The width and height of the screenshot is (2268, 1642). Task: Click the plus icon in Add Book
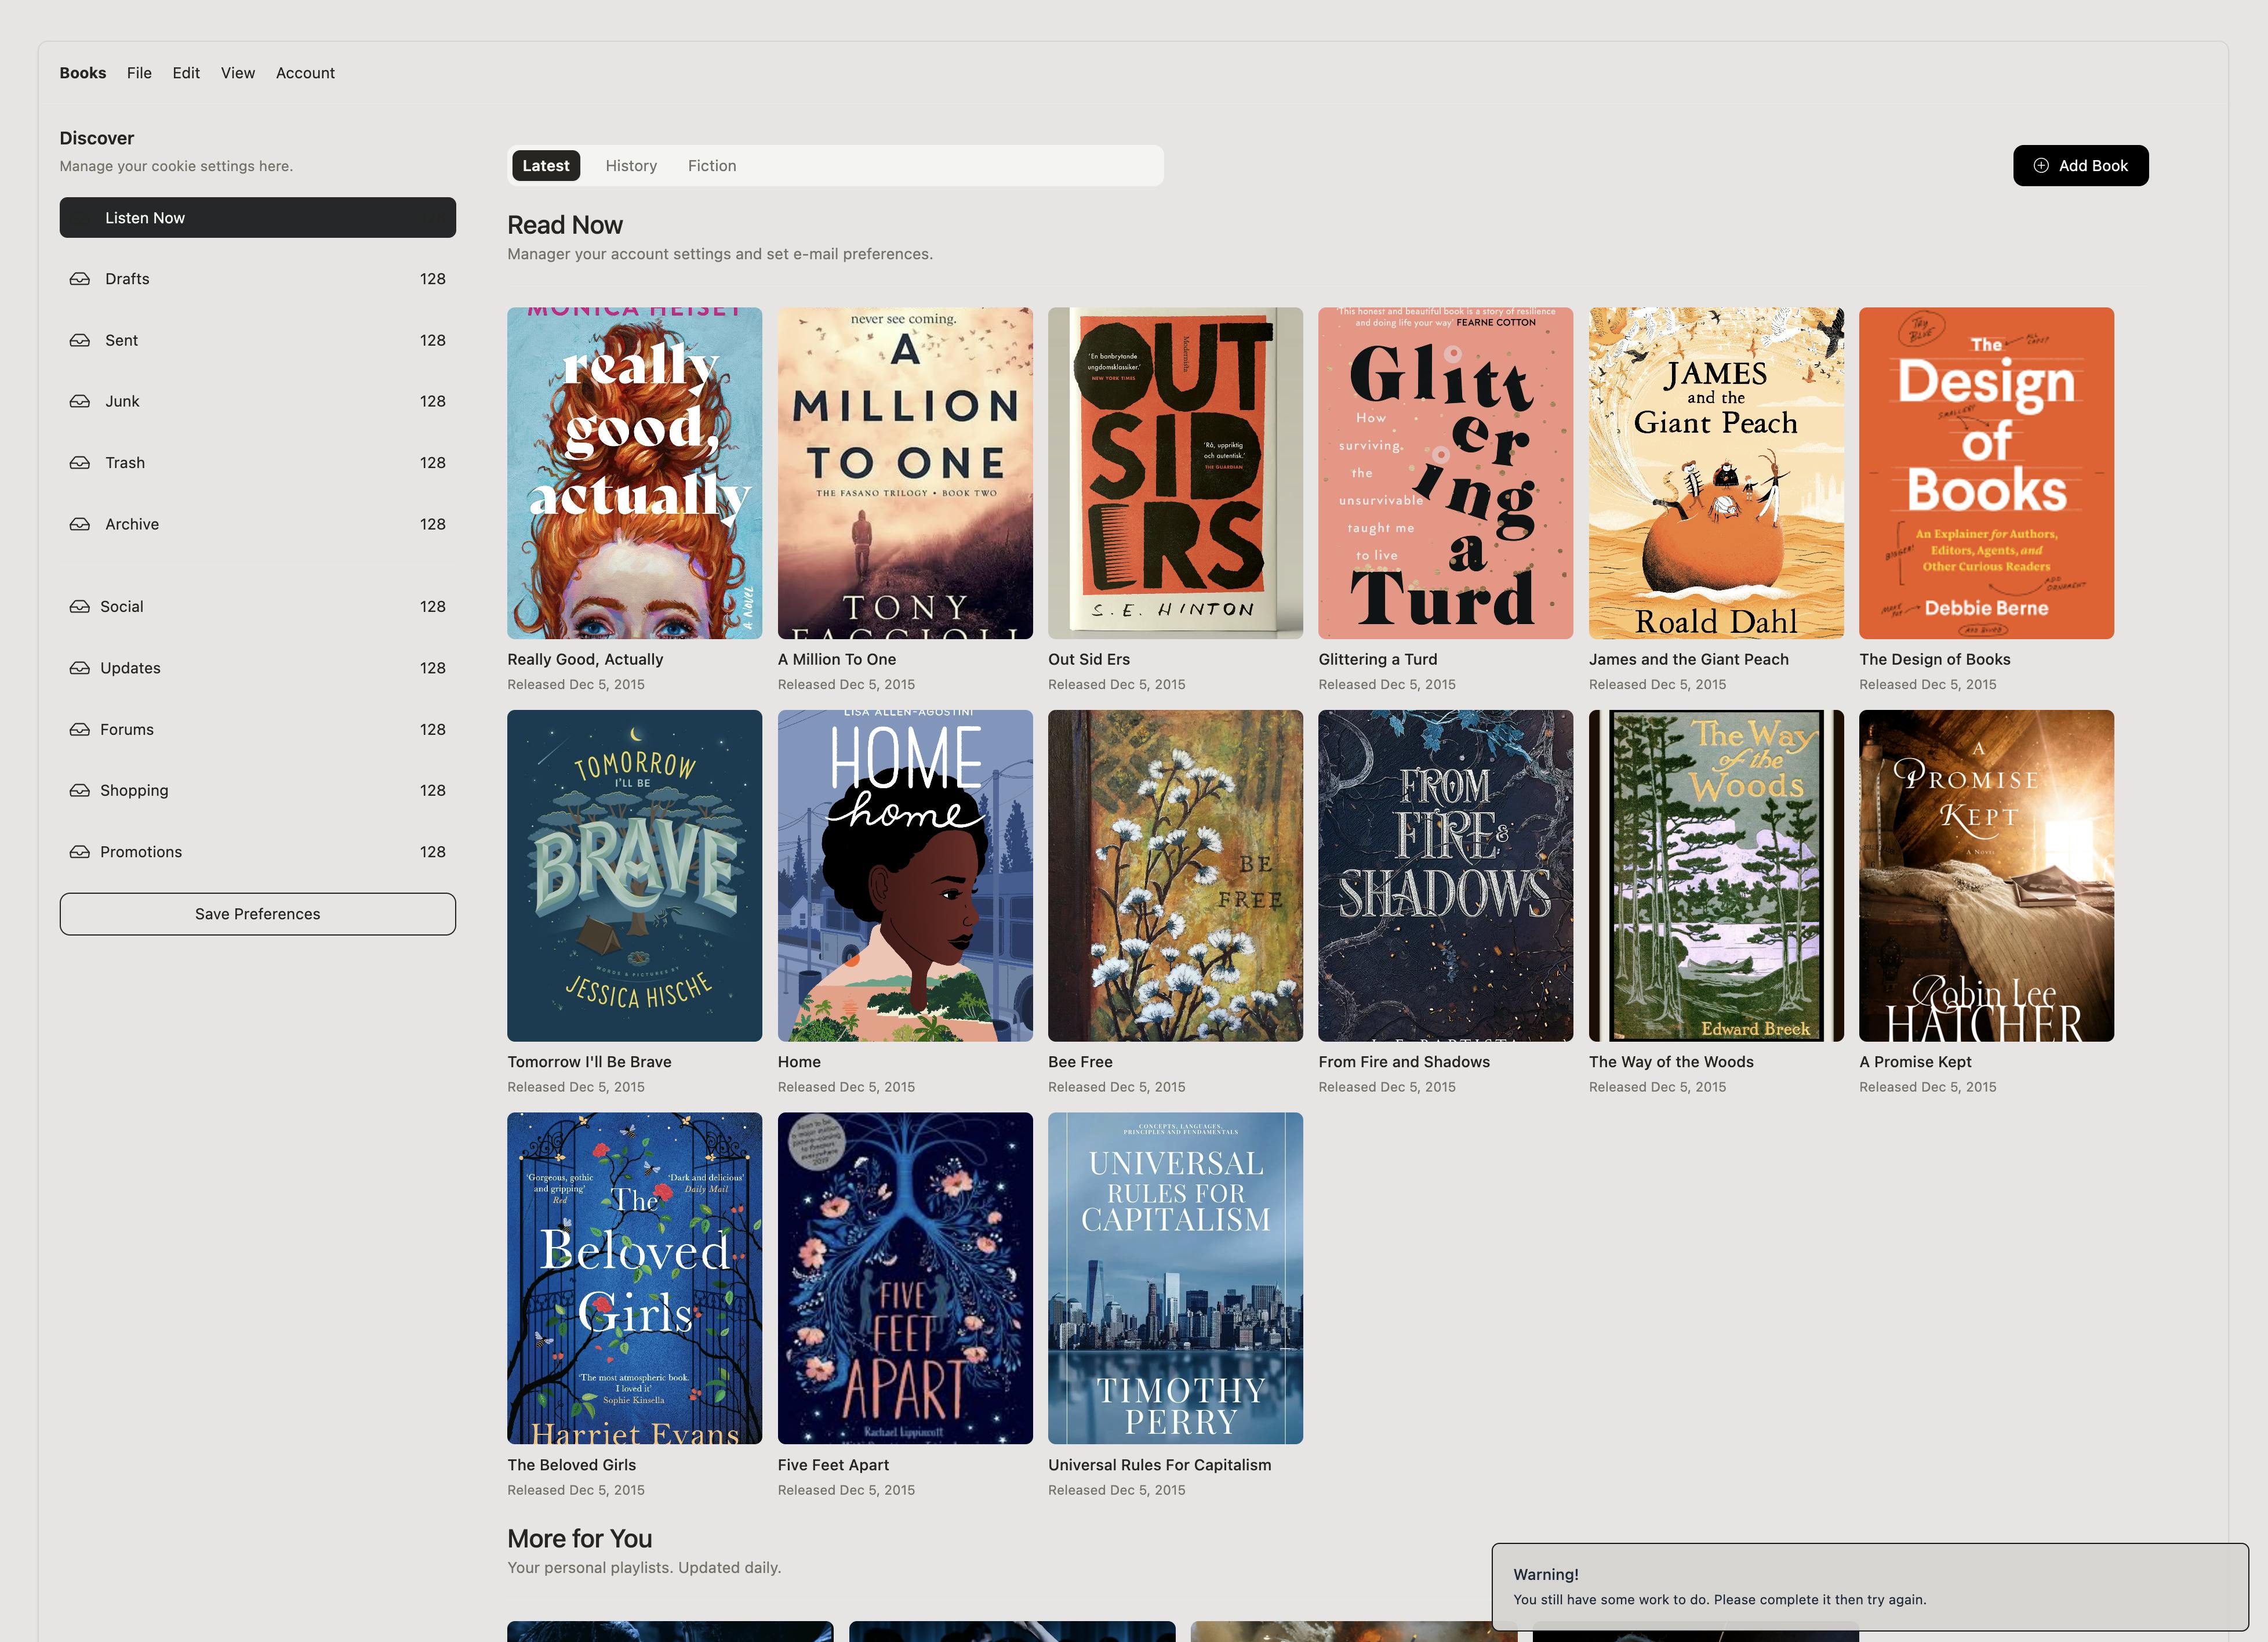coord(2041,166)
